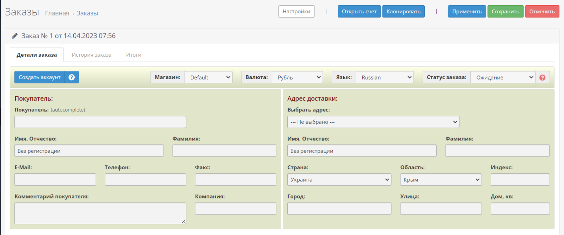Open the Язык dropdown set to Russian
The width and height of the screenshot is (564, 235).
[385, 77]
